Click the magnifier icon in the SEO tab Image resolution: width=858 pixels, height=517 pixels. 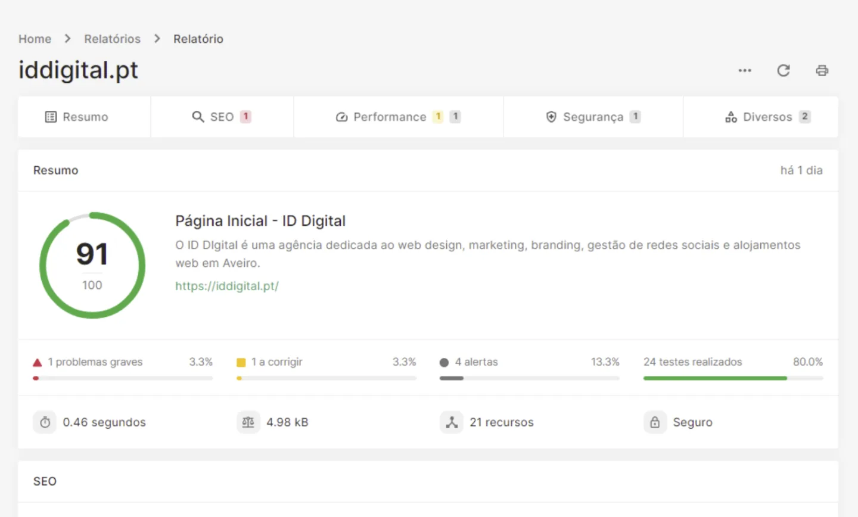coord(198,117)
